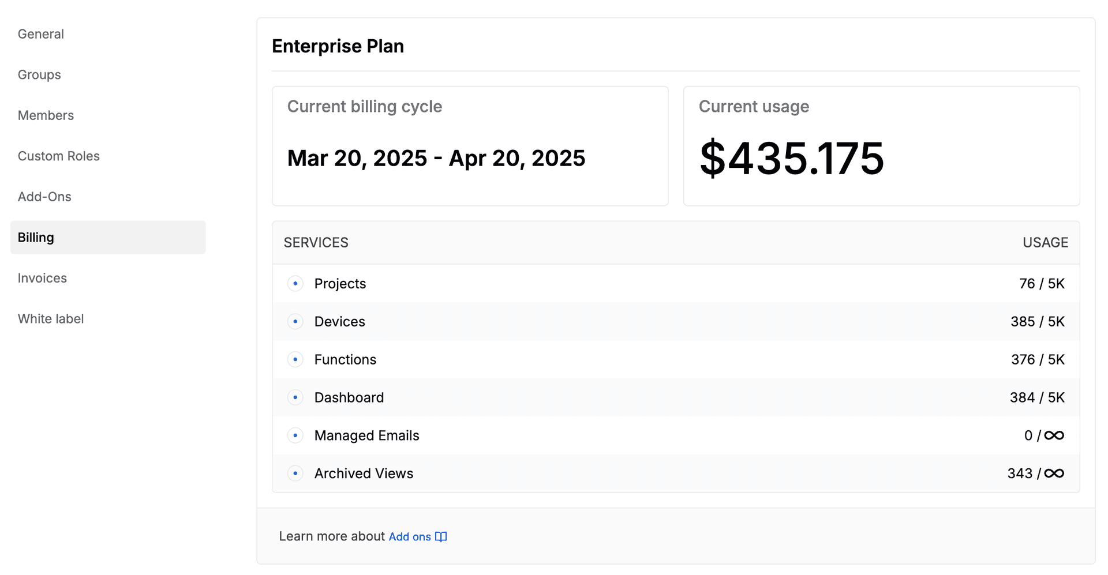
Task: Click the dot icon beside Projects
Action: tap(295, 284)
